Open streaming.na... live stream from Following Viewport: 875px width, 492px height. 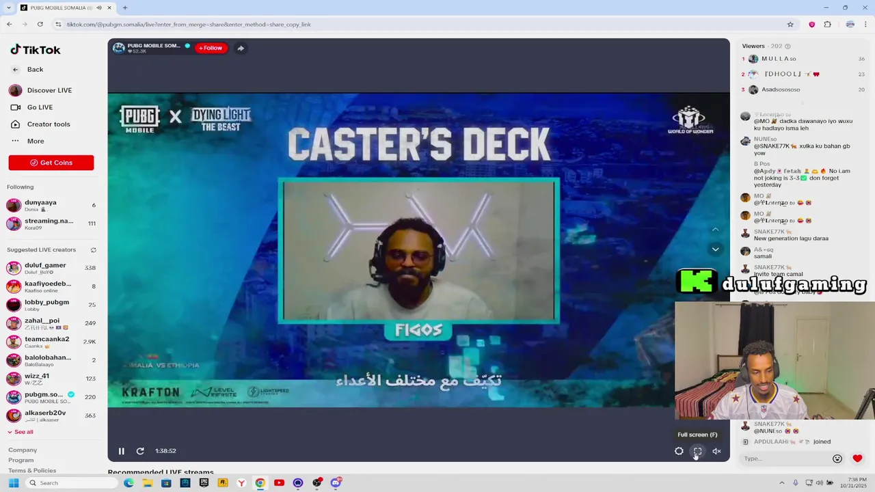click(x=51, y=223)
